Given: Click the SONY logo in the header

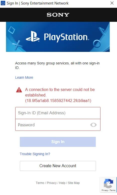Looking at the screenshot, I should [x=58, y=15].
